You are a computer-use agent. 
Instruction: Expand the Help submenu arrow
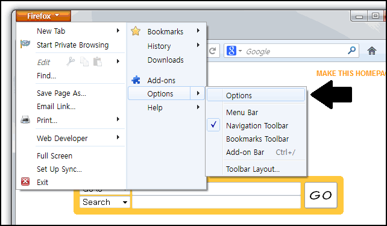click(198, 107)
